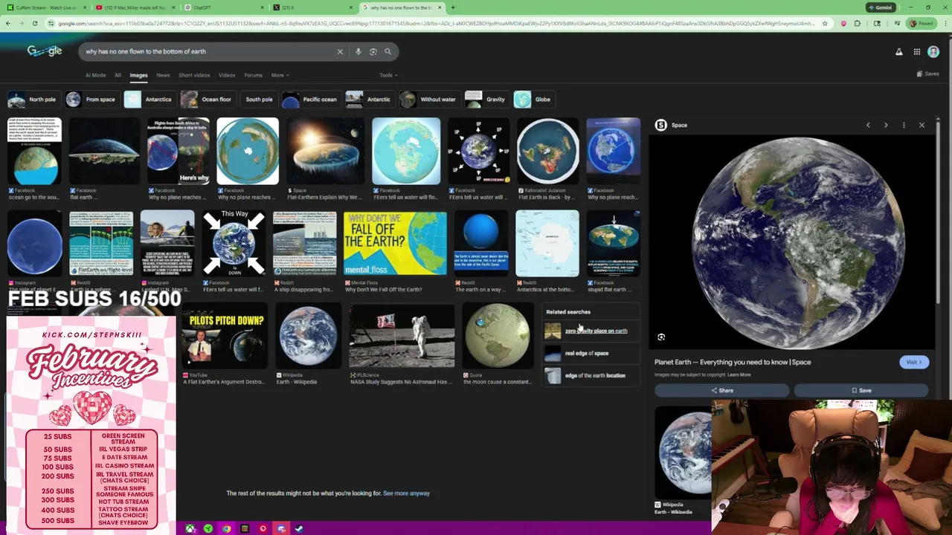Click the Share button in preview panel

pos(721,390)
